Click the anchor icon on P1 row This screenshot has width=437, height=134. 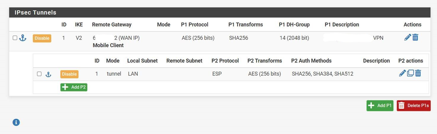point(23,38)
